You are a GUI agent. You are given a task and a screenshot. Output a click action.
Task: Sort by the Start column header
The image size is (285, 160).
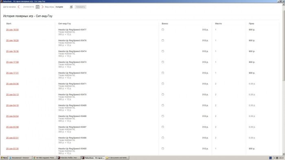9,24
